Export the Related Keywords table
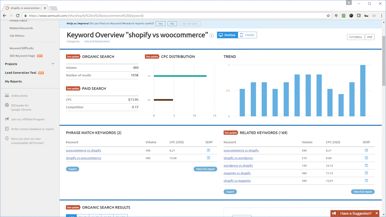The height and width of the screenshot is (217, 386). [230, 192]
